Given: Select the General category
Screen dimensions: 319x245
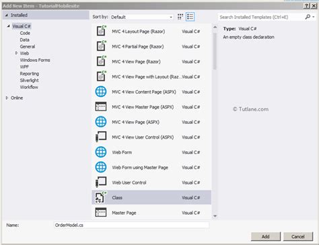Looking at the screenshot, I should [28, 46].
